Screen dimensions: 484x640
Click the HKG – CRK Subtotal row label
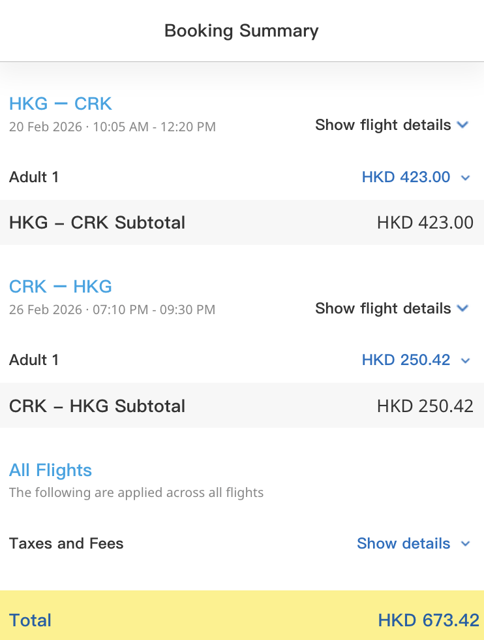click(x=97, y=223)
